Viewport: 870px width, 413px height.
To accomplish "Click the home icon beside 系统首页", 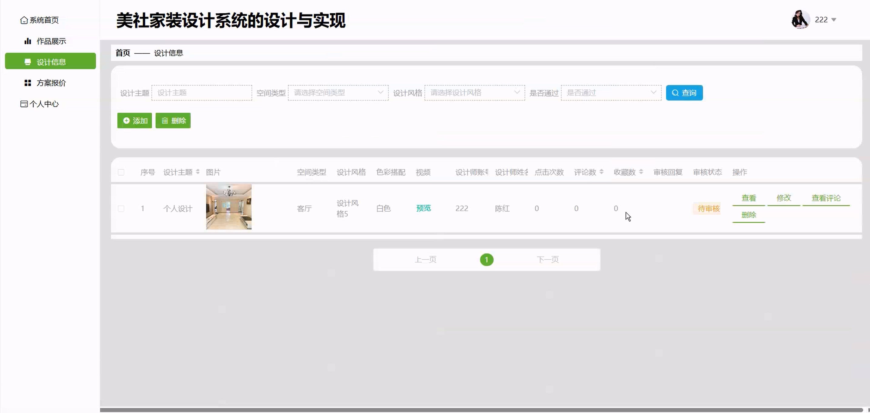I will pos(24,20).
